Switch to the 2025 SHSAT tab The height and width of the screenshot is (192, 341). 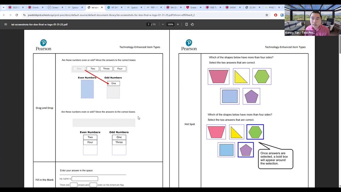(x=16, y=7)
